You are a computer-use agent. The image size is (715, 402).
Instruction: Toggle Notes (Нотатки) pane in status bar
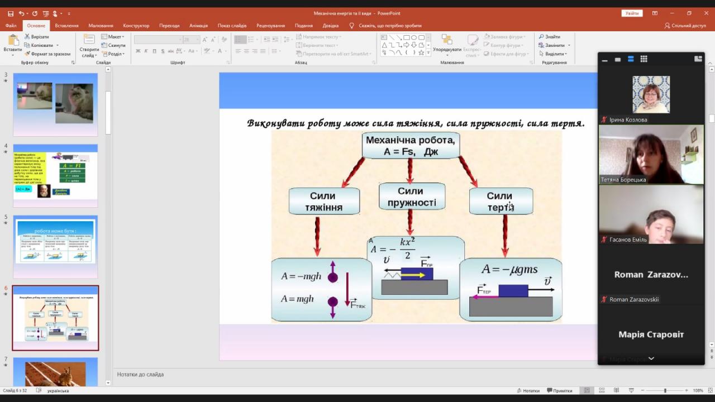[528, 391]
